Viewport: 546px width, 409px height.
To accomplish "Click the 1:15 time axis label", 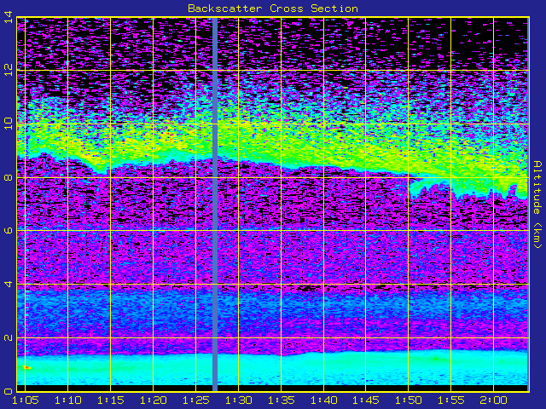I will 110,400.
